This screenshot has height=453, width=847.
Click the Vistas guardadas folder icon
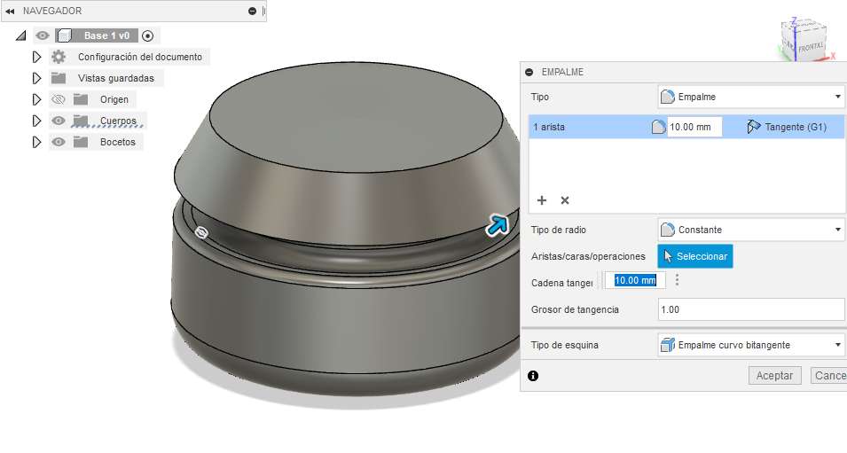click(x=59, y=78)
